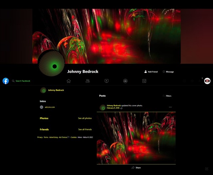
Task: Click the Add Friend button
Action: coord(151,72)
